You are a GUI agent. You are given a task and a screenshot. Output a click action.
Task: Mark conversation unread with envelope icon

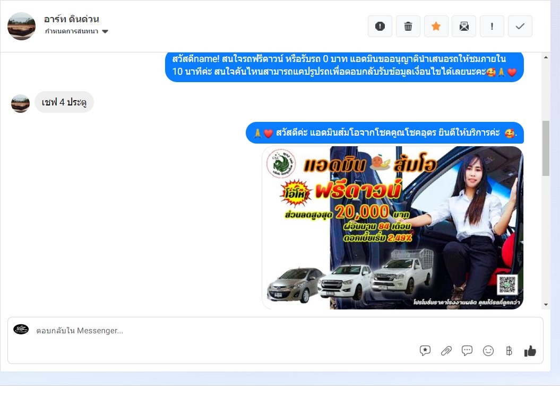464,26
